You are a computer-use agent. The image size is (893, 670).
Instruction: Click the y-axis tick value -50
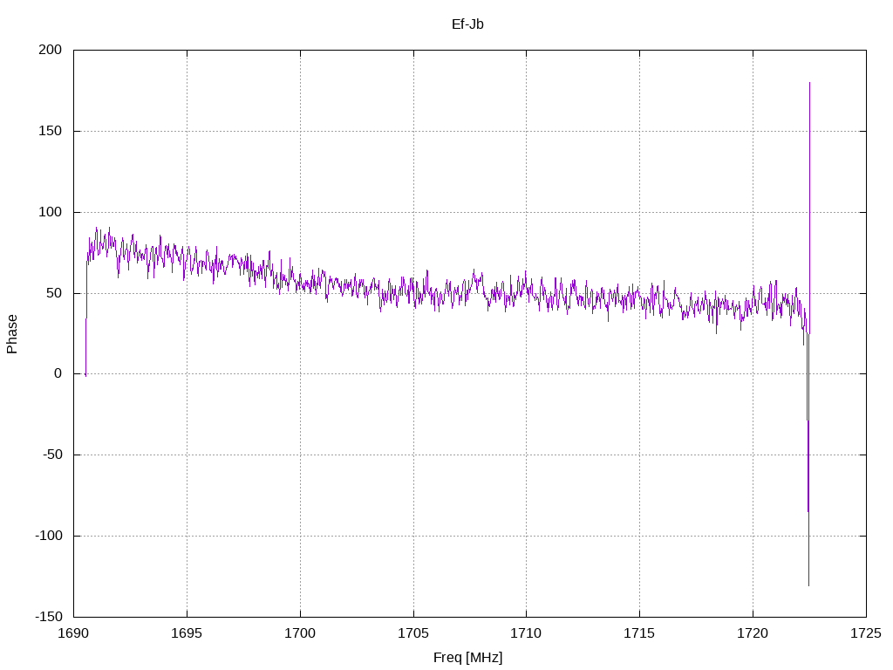coord(52,455)
